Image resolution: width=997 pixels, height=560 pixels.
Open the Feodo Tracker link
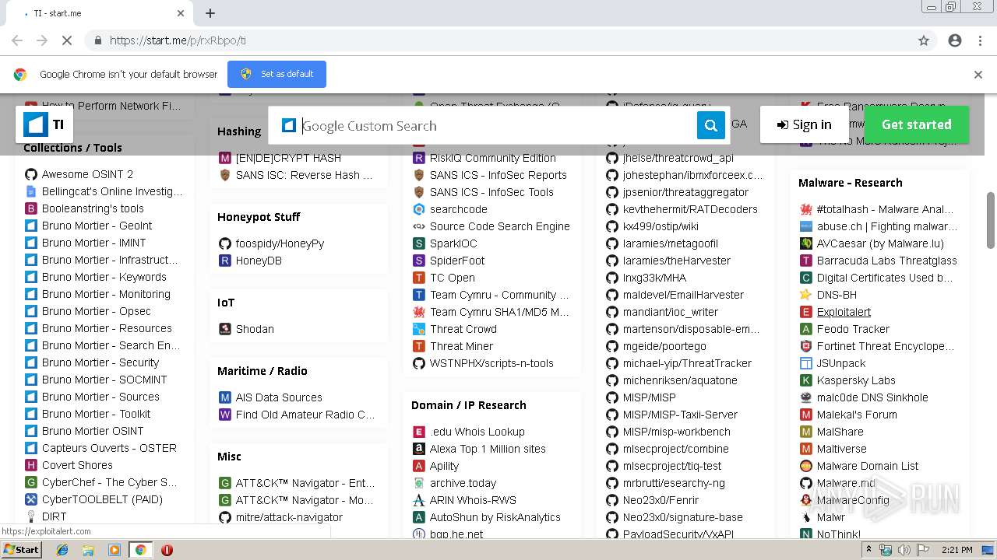[x=853, y=329]
